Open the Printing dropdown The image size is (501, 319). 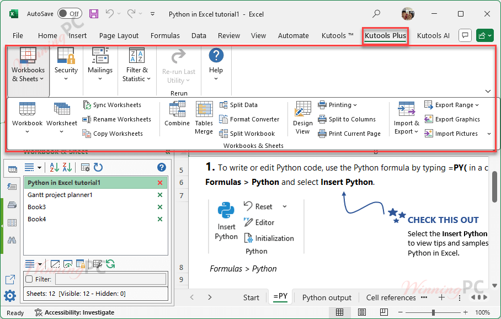click(x=338, y=105)
